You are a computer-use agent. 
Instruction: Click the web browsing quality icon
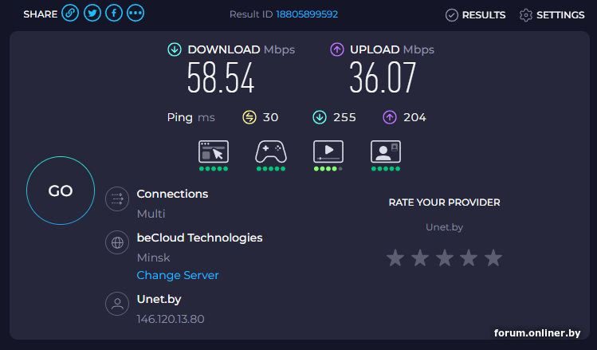coord(213,151)
